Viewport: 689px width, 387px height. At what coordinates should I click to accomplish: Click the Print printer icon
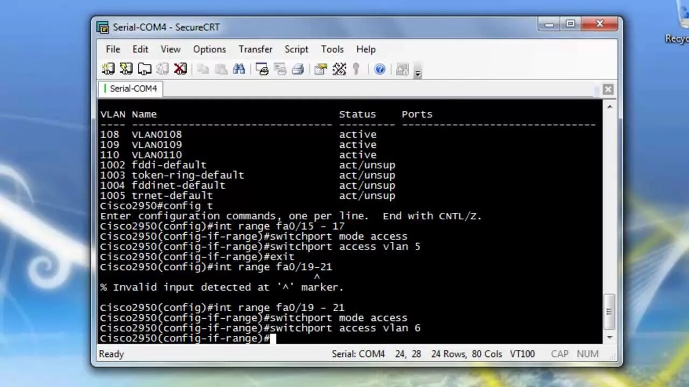[x=298, y=69]
